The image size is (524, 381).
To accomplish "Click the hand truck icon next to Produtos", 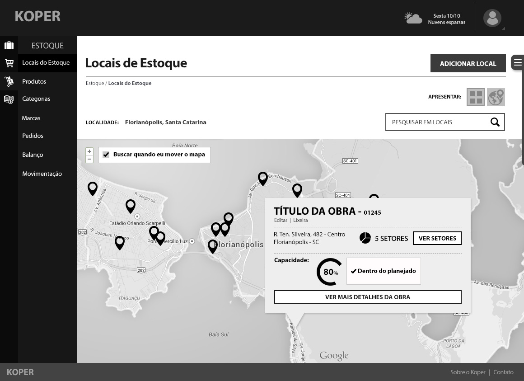I will [9, 81].
